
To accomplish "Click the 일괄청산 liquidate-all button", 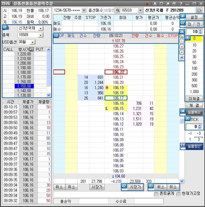I will pos(194,146).
